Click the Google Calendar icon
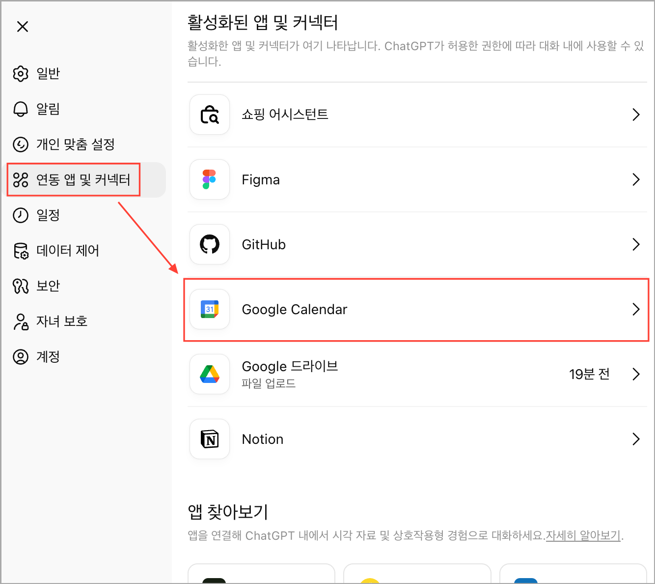This screenshot has width=655, height=584. click(210, 309)
